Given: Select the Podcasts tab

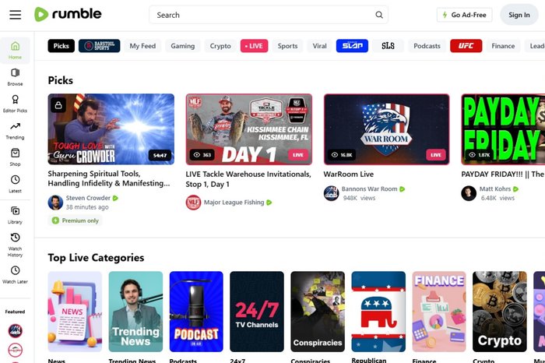Looking at the screenshot, I should tap(427, 46).
